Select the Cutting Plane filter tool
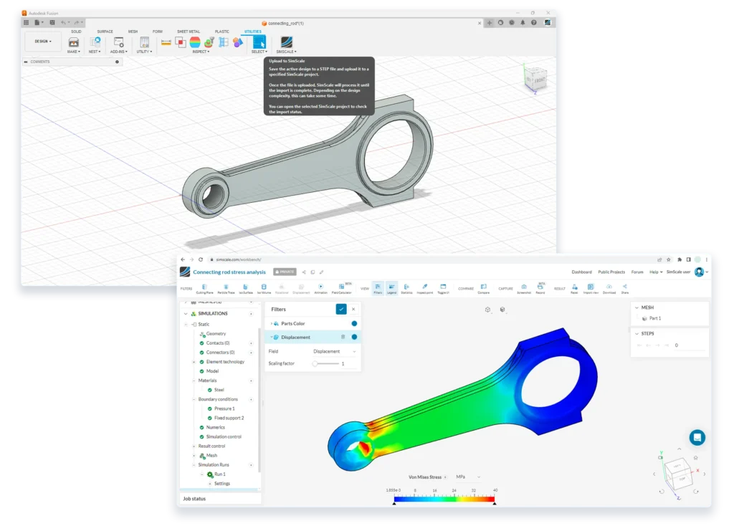The height and width of the screenshot is (526, 734). pos(204,287)
